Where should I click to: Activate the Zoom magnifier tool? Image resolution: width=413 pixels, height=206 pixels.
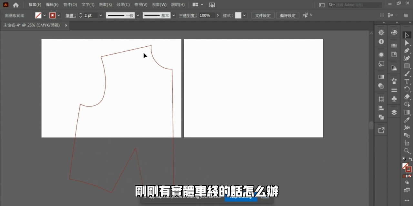coord(407,151)
